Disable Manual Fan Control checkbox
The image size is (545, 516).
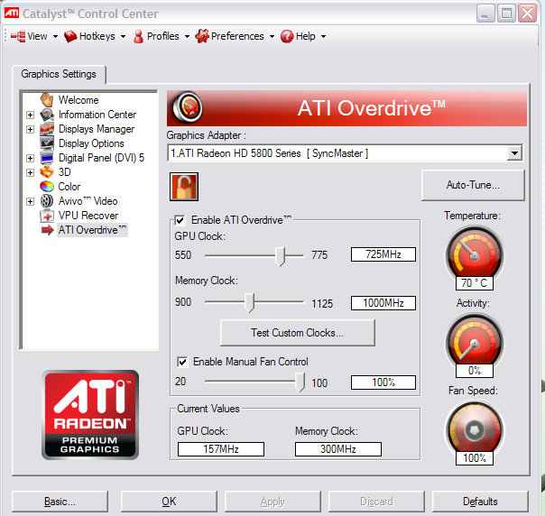[183, 362]
